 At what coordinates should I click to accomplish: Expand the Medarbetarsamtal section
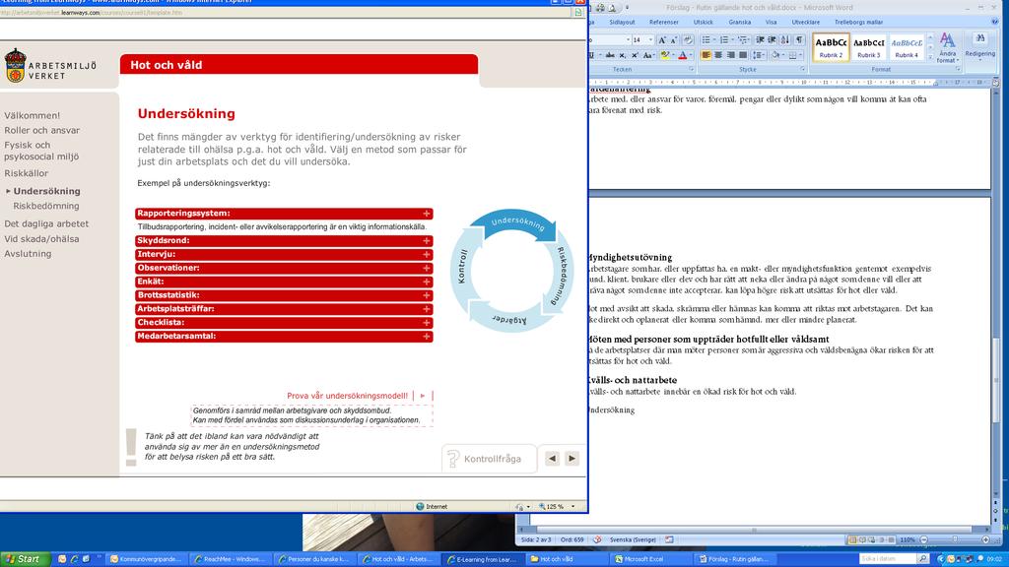[284, 337]
